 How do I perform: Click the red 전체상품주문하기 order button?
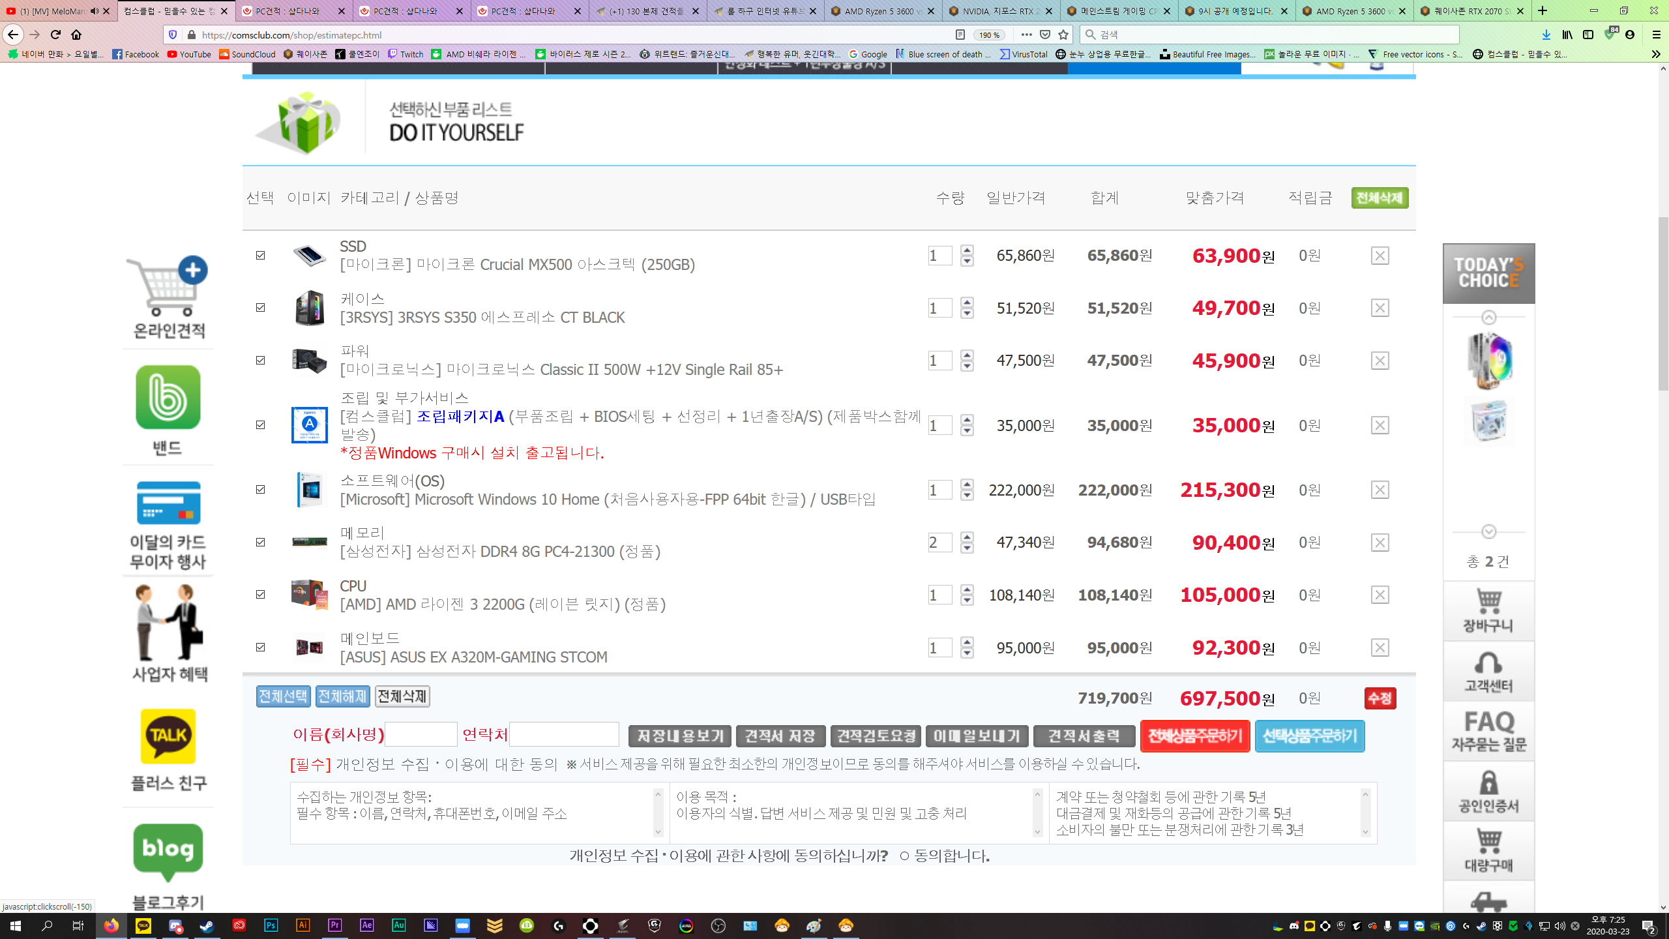pos(1194,736)
